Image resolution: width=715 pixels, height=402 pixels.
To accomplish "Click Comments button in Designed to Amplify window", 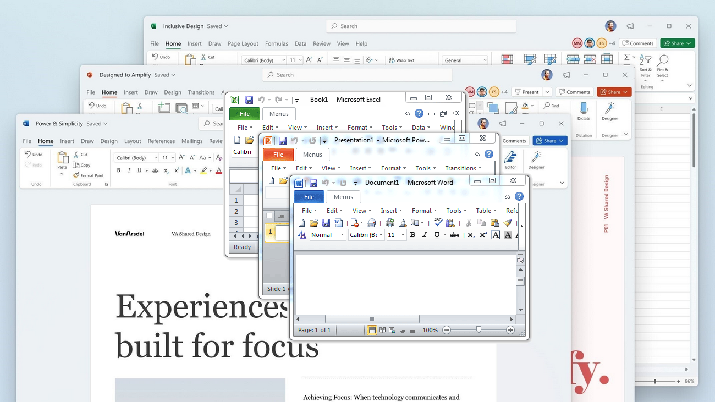I will pos(574,92).
